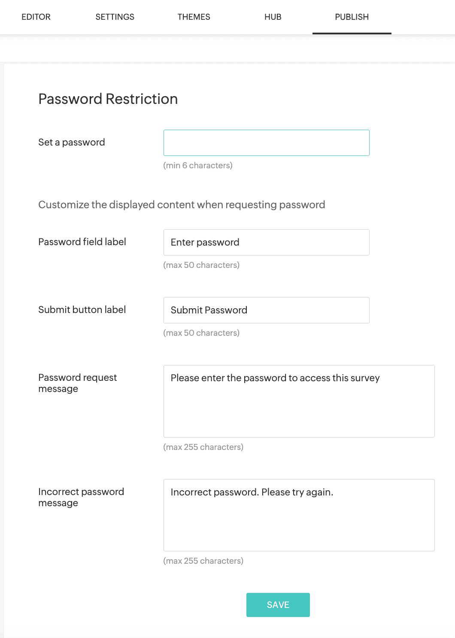Click the Password field label text

[82, 242]
